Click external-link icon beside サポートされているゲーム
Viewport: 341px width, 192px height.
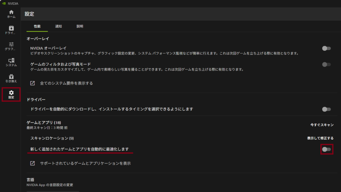point(32,163)
